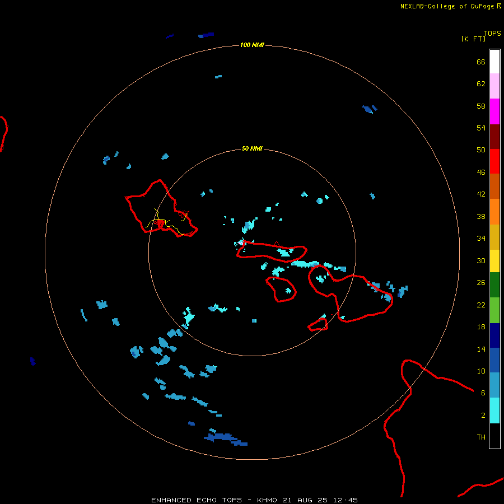
Task: Click the 38 scale value
Action: (481, 217)
